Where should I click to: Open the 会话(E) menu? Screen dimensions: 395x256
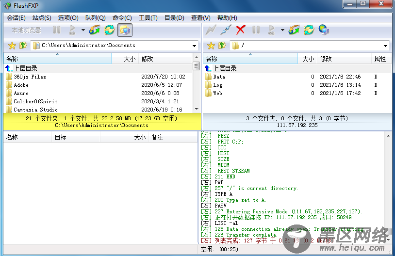point(16,18)
